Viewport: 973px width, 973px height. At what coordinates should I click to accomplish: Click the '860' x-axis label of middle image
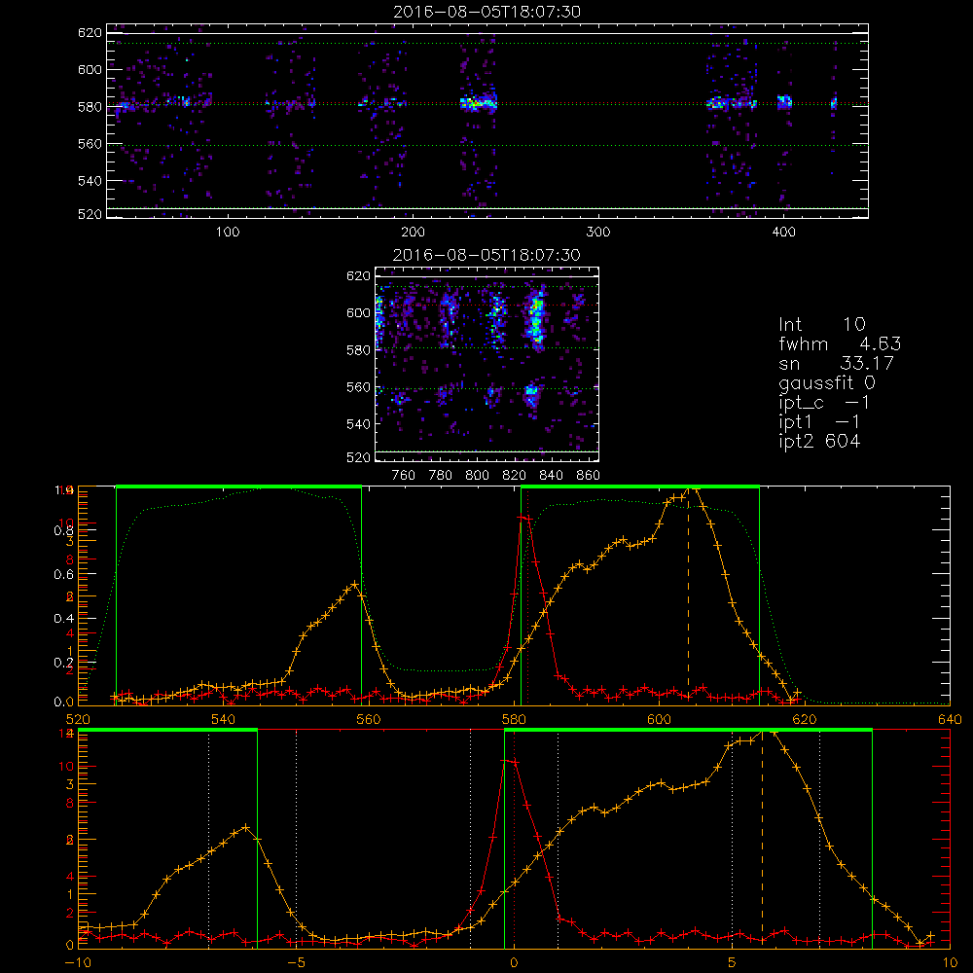pos(589,476)
